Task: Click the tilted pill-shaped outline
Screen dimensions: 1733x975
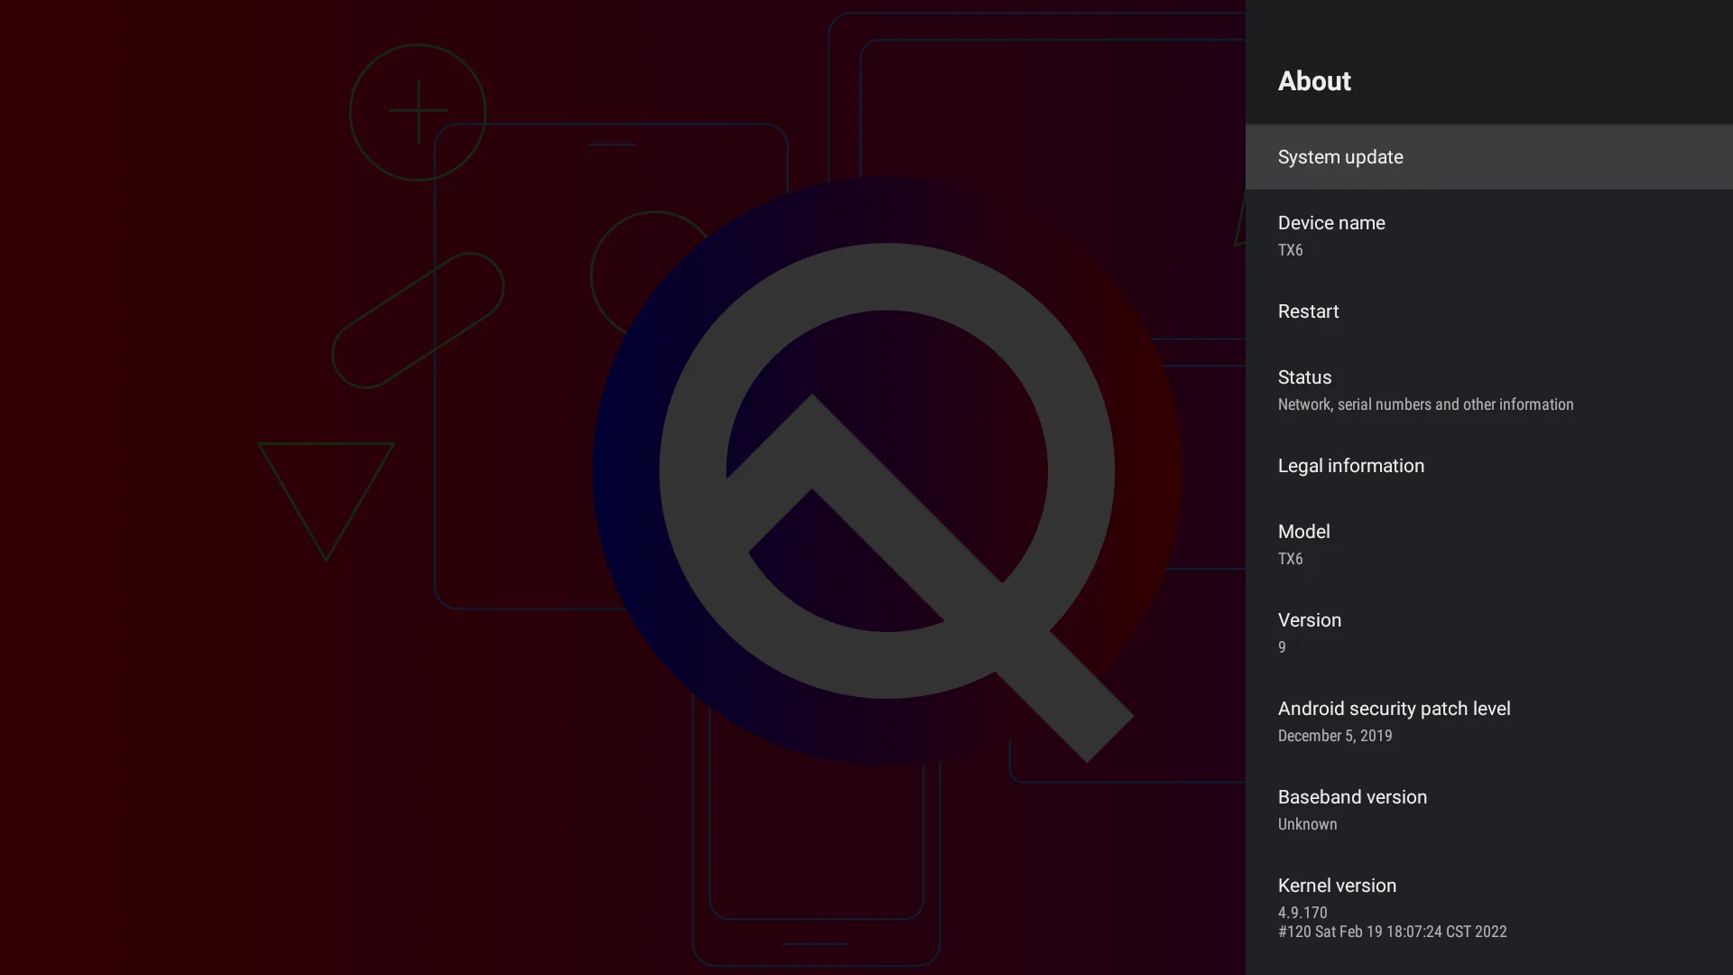Action: [418, 320]
